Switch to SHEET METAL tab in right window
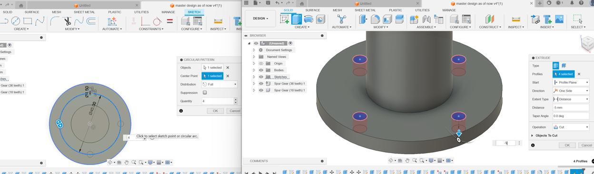This screenshot has height=174, width=594. click(x=365, y=10)
